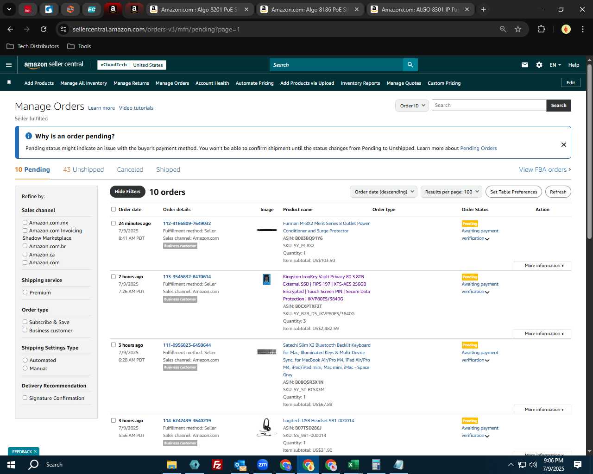This screenshot has width=593, height=474.
Task: Check the Amazon.com.br filter
Action: [25, 246]
